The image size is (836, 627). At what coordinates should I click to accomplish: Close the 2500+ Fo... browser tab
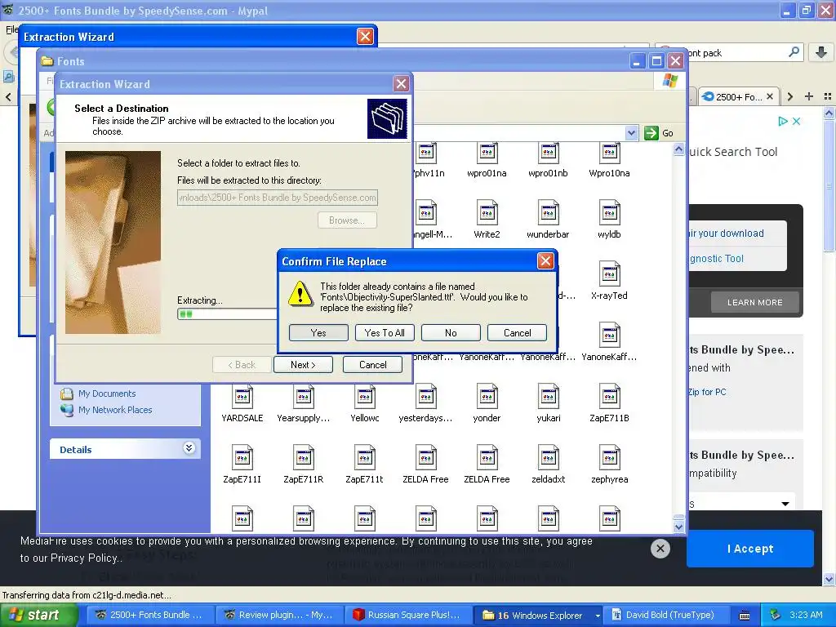coord(769,96)
